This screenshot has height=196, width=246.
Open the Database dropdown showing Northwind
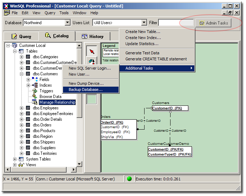(67, 23)
